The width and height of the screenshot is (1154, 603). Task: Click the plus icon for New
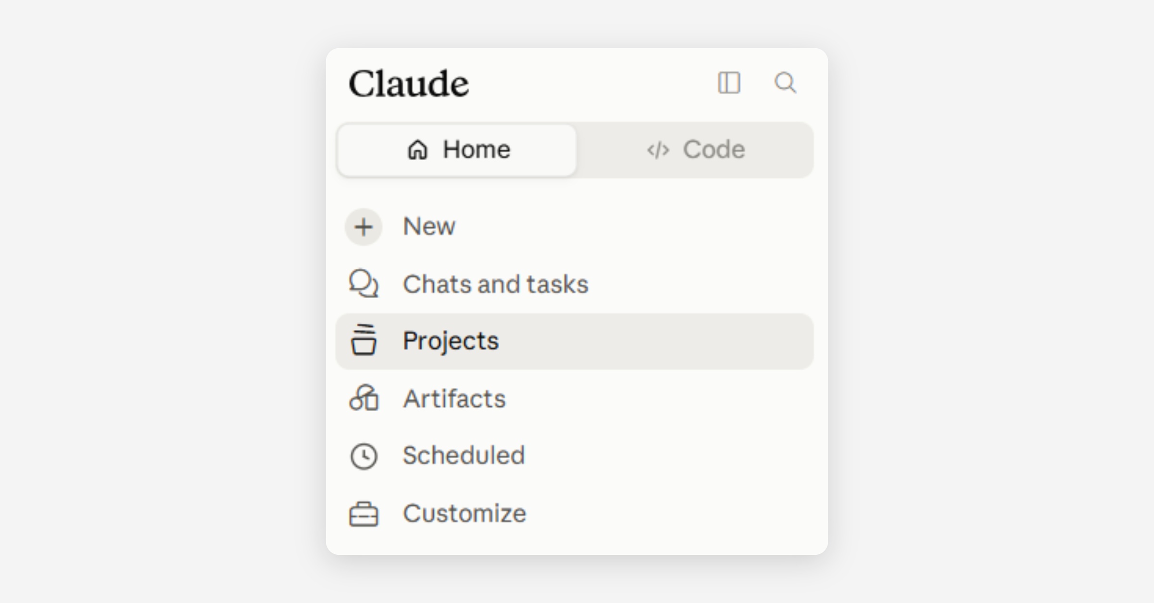coord(364,227)
